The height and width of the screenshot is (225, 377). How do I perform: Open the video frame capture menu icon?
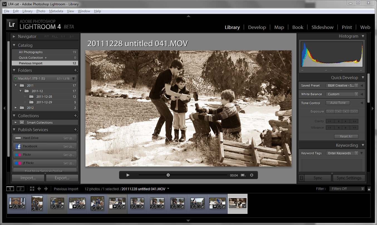[x=243, y=175]
